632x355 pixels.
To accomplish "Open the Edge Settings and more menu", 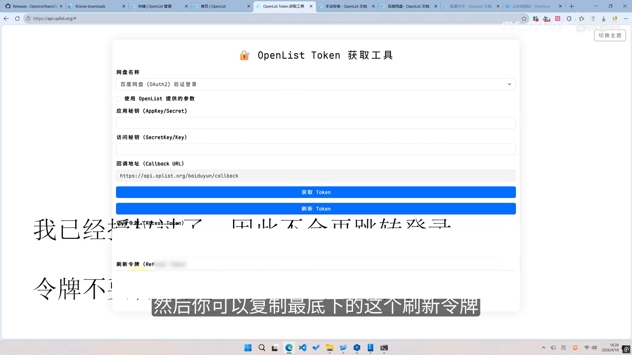I will [x=626, y=19].
